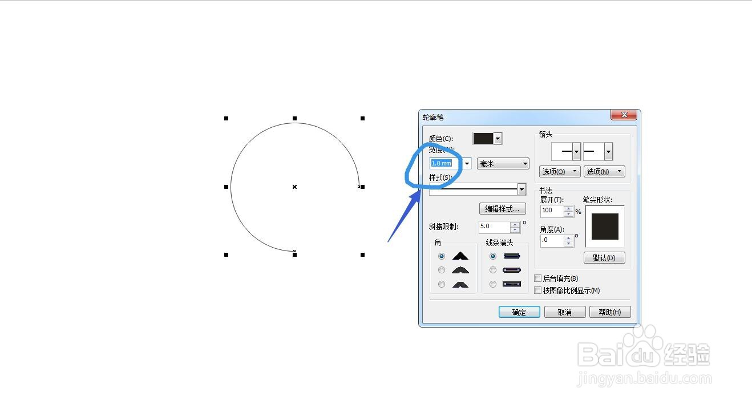This screenshot has height=404, width=752.
Task: Click the width field showing 1.0 mm
Action: point(442,163)
